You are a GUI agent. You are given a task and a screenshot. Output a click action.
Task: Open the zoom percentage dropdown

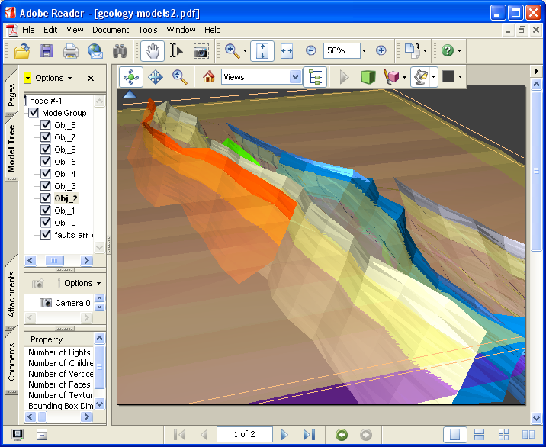click(364, 51)
